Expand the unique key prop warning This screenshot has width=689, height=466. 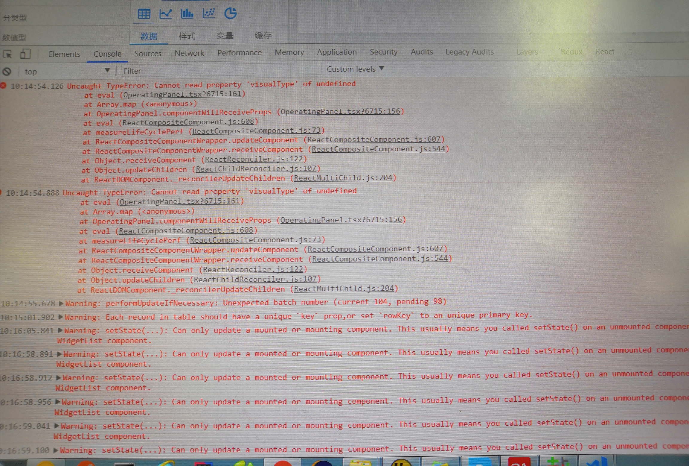(60, 317)
